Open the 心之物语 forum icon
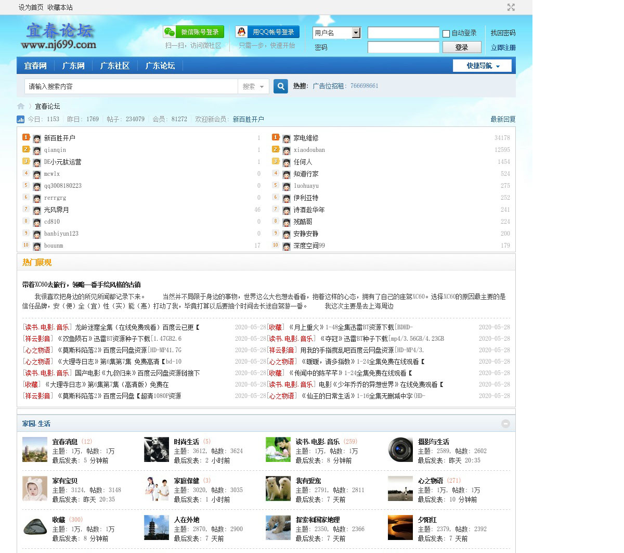The height and width of the screenshot is (553, 624). (400, 489)
